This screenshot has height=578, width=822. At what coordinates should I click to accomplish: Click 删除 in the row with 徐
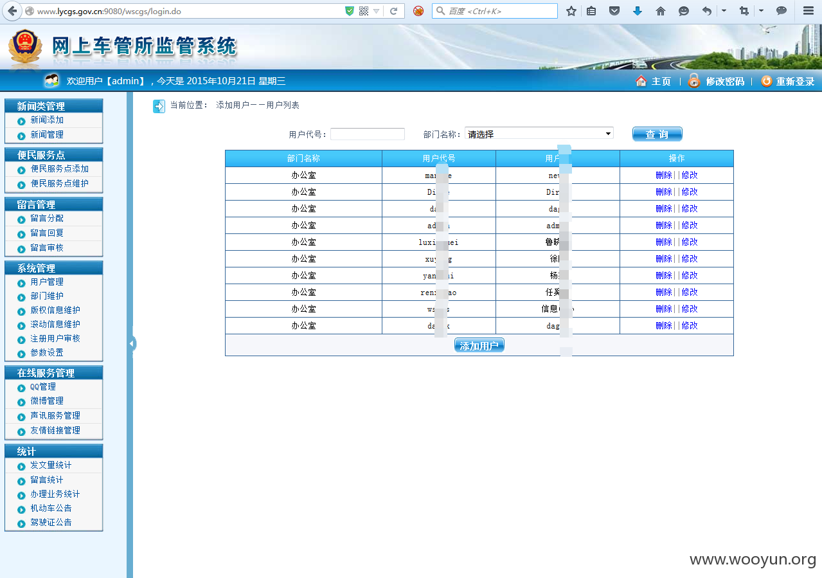664,259
